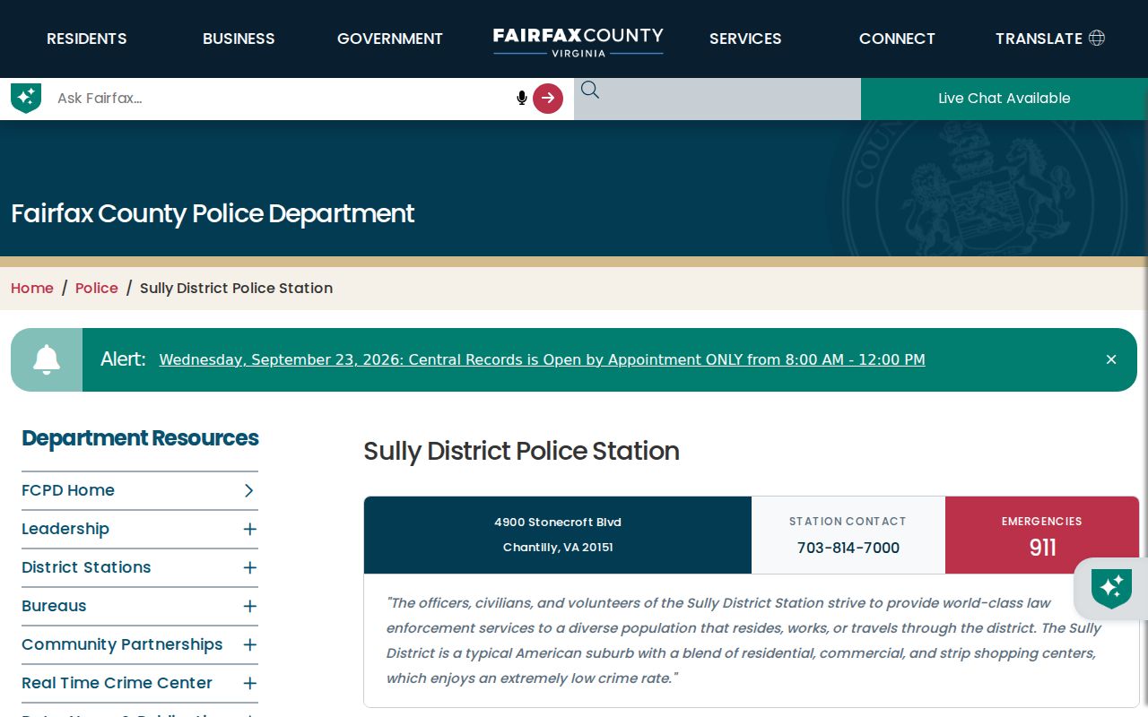Click the Fairfax County Virginia logo
This screenshot has height=717, width=1148.
(578, 41)
